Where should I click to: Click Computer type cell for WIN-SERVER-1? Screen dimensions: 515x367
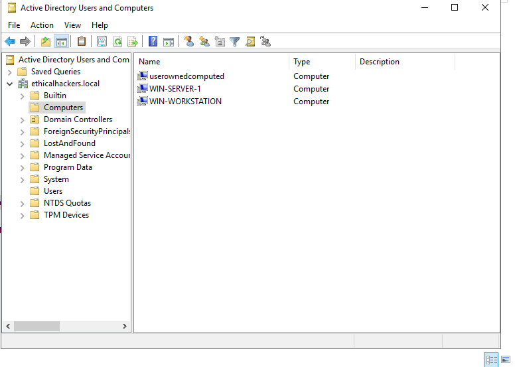click(311, 89)
